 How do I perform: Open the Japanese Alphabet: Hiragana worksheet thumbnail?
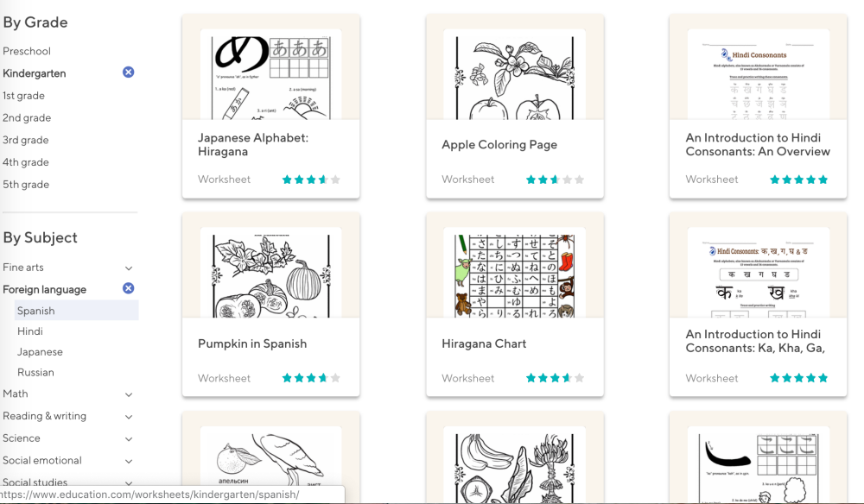point(270,75)
